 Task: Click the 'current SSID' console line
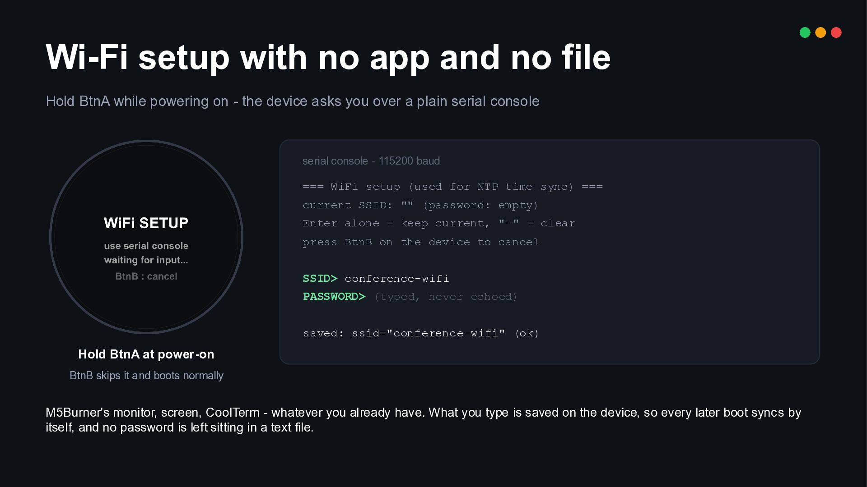click(x=420, y=205)
